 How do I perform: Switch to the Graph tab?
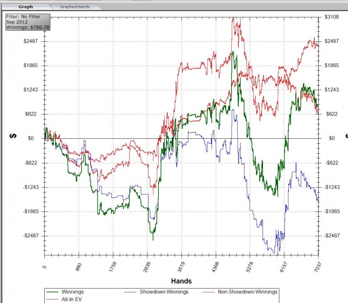point(26,7)
